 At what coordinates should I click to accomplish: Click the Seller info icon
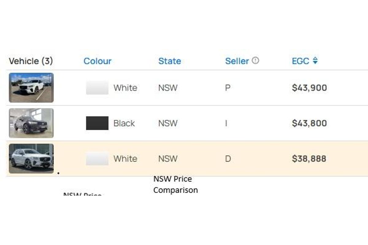(255, 61)
